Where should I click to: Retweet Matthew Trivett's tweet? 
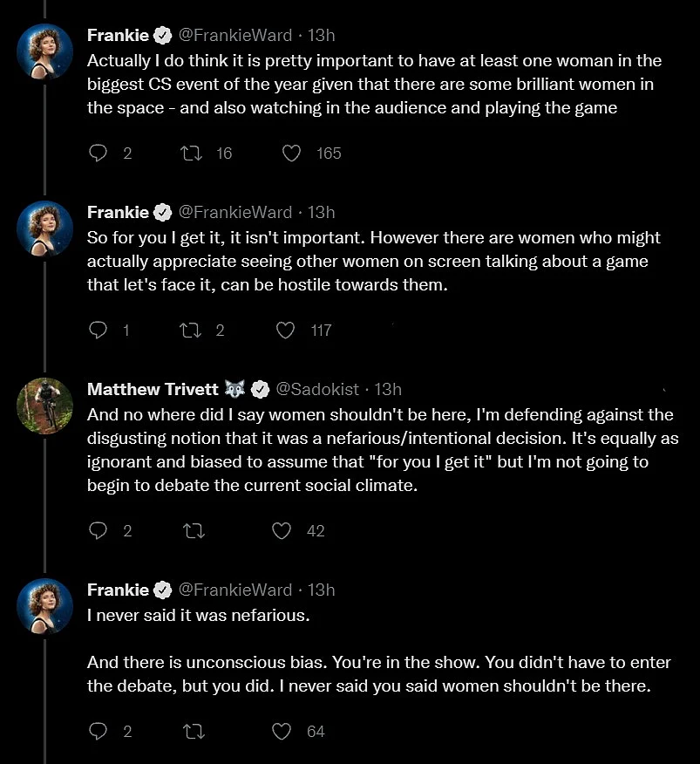[x=194, y=531]
